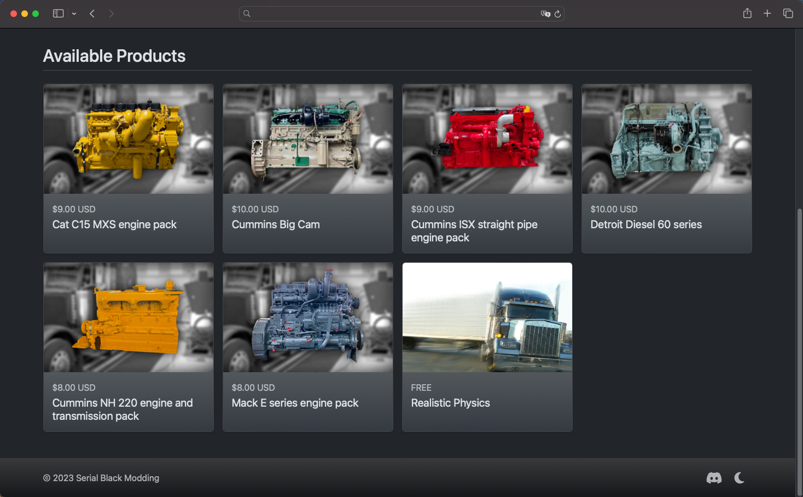Viewport: 803px width, 497px height.
Task: Open the translate page icon
Action: (545, 14)
